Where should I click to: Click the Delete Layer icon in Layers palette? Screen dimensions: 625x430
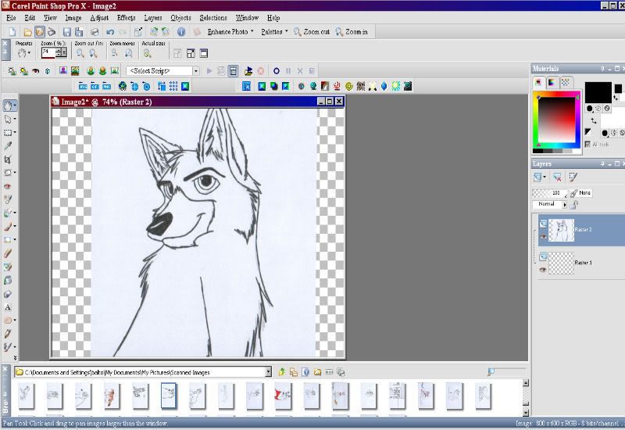557,177
